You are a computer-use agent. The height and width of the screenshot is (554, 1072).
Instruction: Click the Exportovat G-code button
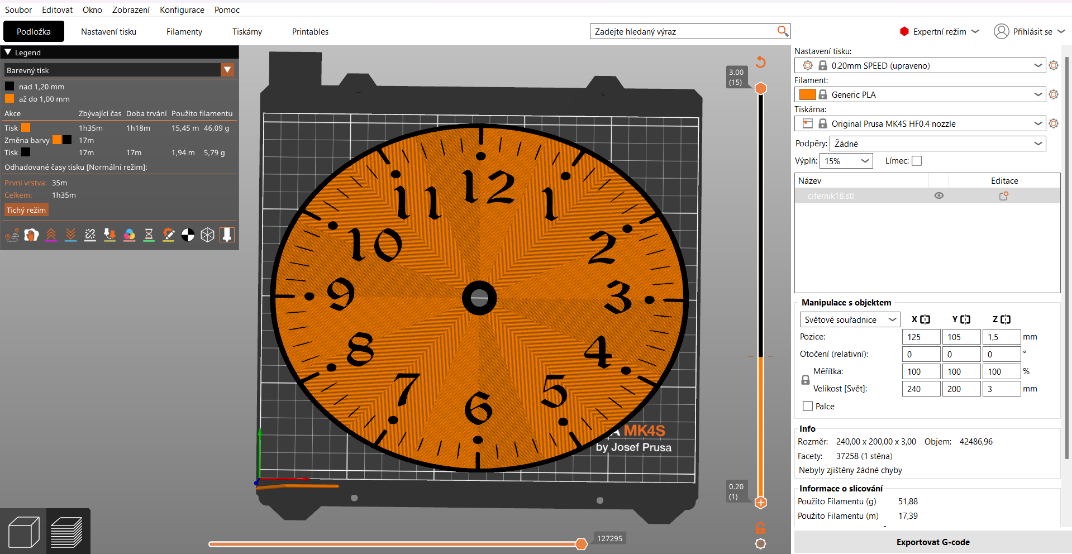pyautogui.click(x=932, y=542)
